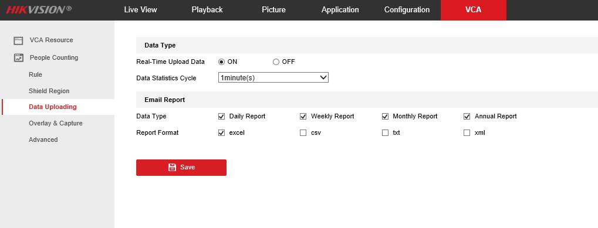Click the red Save button
The width and height of the screenshot is (598, 228).
(x=181, y=168)
